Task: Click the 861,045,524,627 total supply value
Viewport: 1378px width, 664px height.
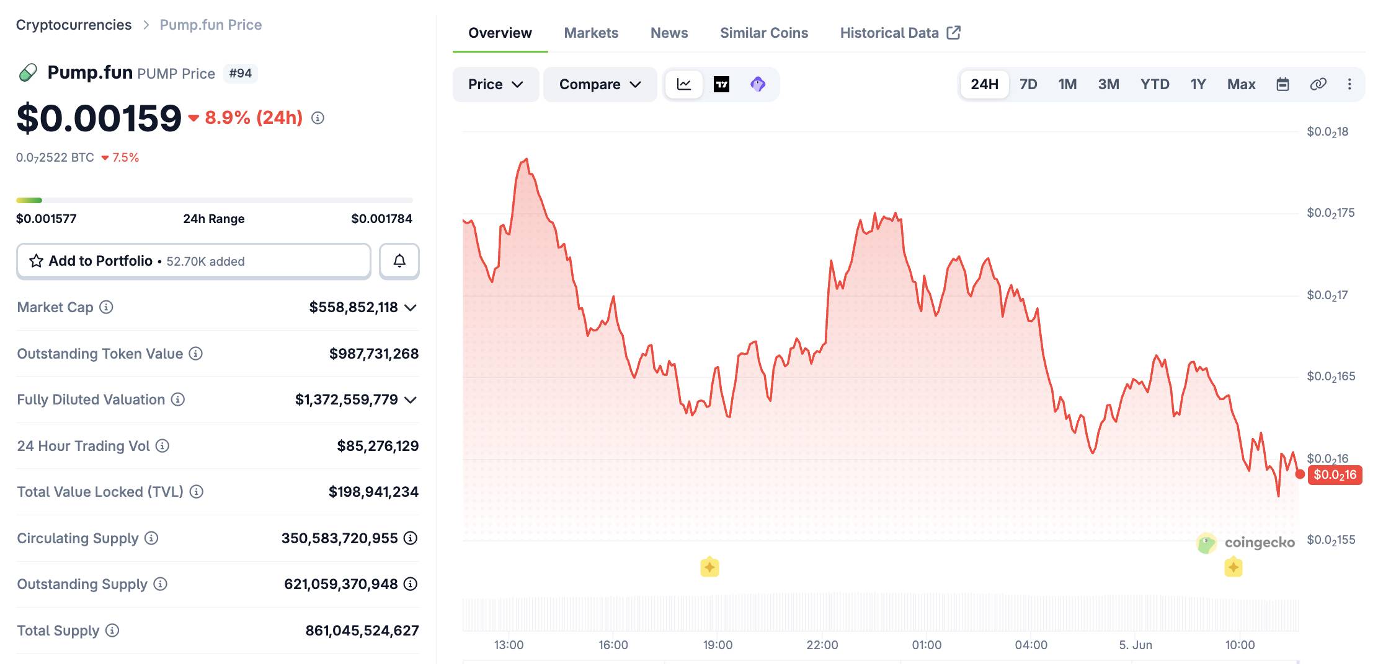Action: click(x=362, y=631)
